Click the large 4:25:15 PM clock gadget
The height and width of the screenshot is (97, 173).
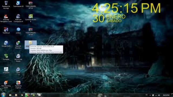[x=126, y=8]
